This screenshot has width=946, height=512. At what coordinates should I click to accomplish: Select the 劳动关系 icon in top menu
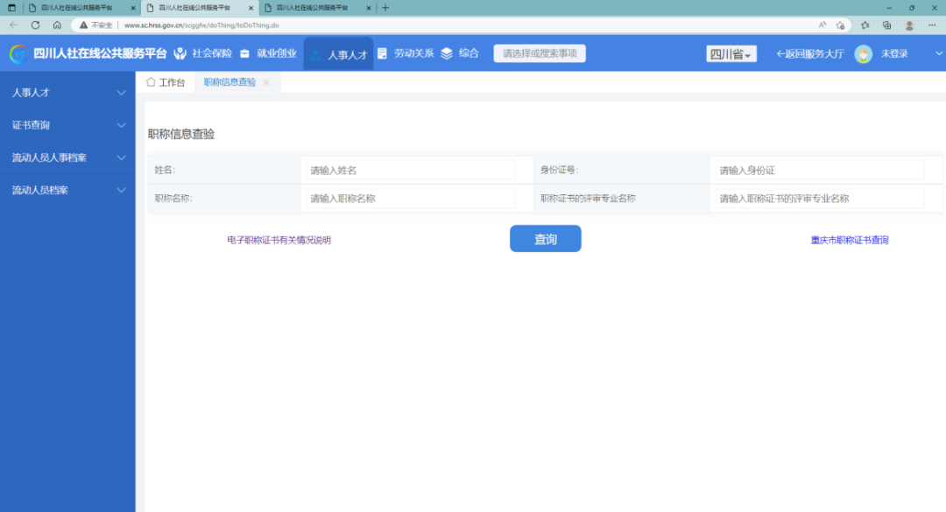[382, 53]
